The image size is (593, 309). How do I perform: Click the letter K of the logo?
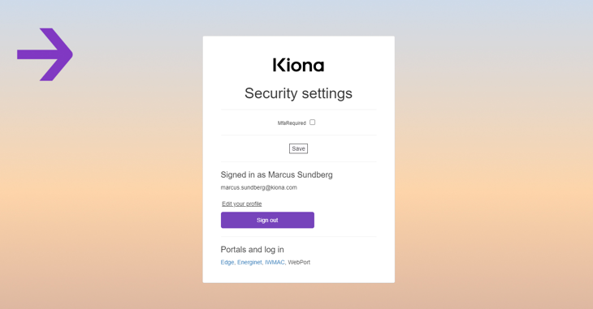pos(278,65)
